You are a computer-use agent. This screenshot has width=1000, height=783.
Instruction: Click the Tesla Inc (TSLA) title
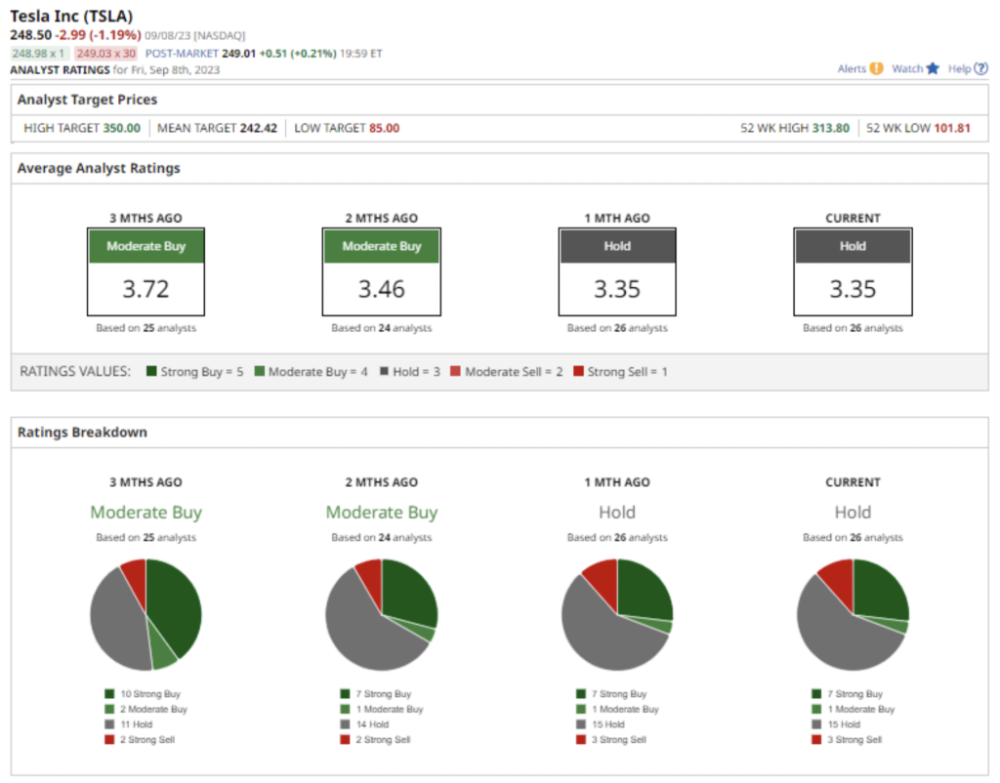click(71, 16)
